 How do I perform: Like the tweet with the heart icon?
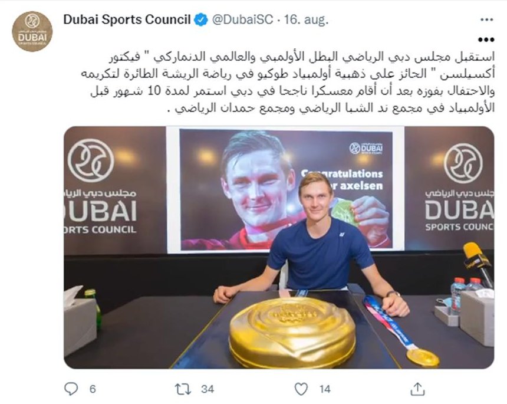301,389
